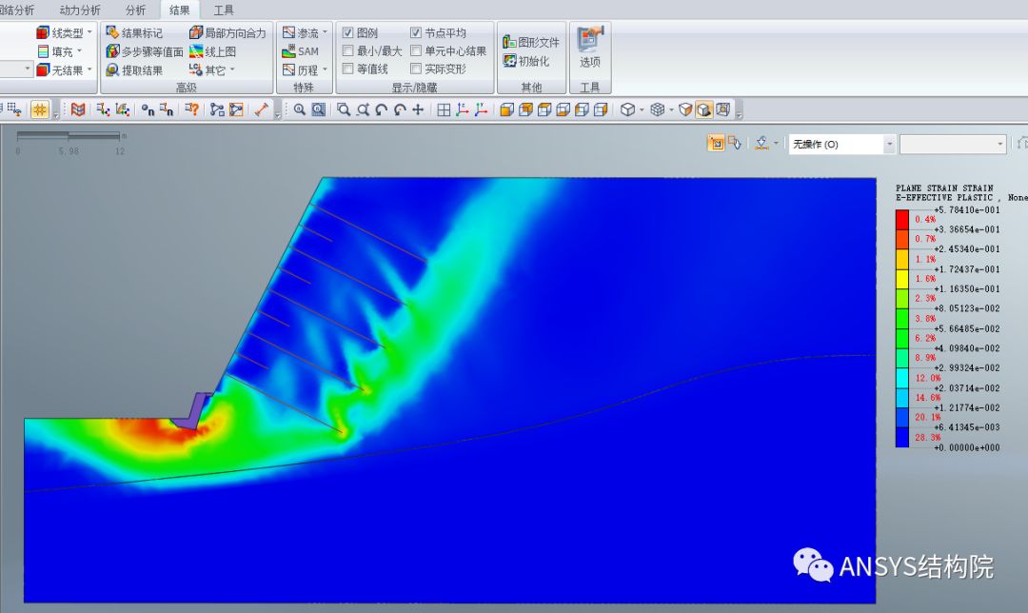Image resolution: width=1028 pixels, height=613 pixels.
Task: Enable the 最小/最大 checkbox
Action: 348,50
